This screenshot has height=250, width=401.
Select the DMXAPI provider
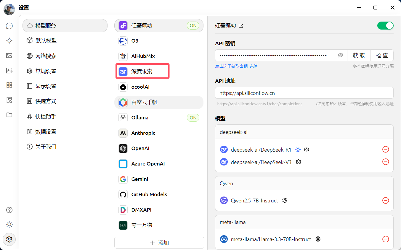tap(159, 210)
